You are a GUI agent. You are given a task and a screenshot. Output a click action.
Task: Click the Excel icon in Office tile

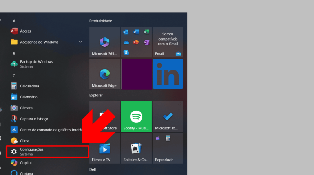click(146, 32)
